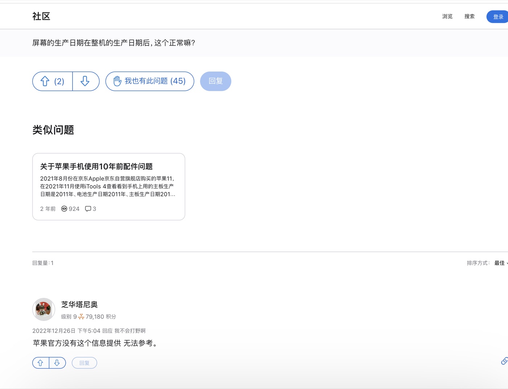Screen dimensions: 508x389
Task: Downvote the main question
Action: pos(86,81)
